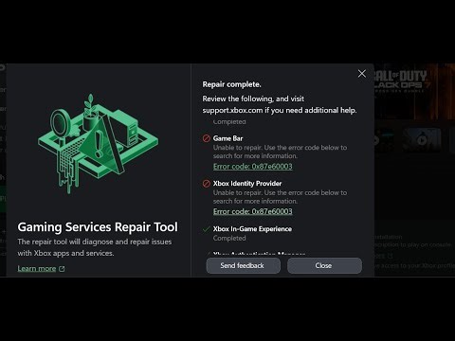Select the Game Bar heading text
455x341 pixels.
coord(227,138)
